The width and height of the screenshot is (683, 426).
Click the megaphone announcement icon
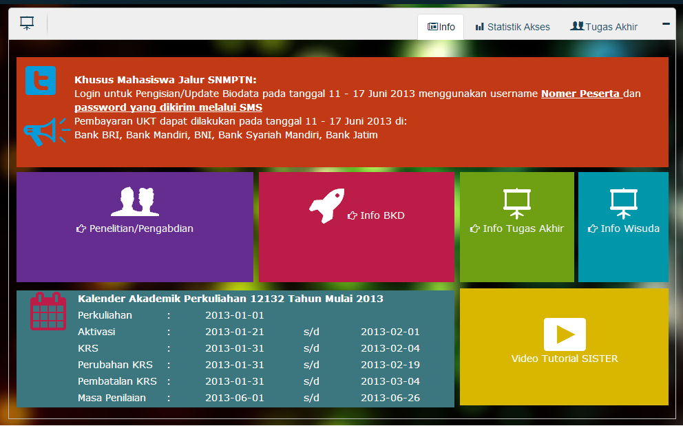[x=47, y=131]
